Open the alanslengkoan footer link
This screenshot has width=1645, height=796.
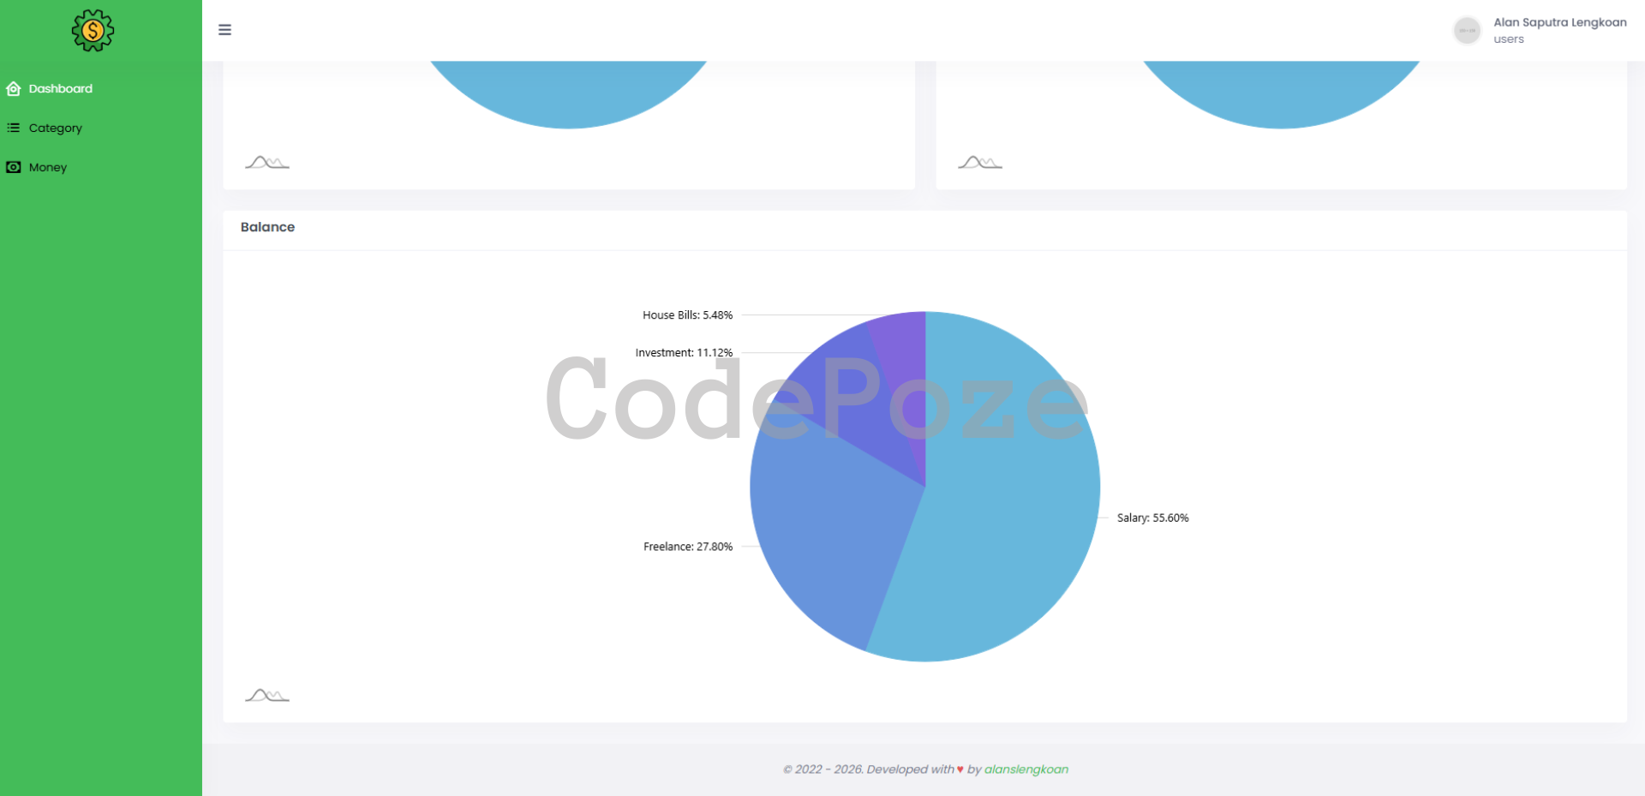pyautogui.click(x=1026, y=769)
